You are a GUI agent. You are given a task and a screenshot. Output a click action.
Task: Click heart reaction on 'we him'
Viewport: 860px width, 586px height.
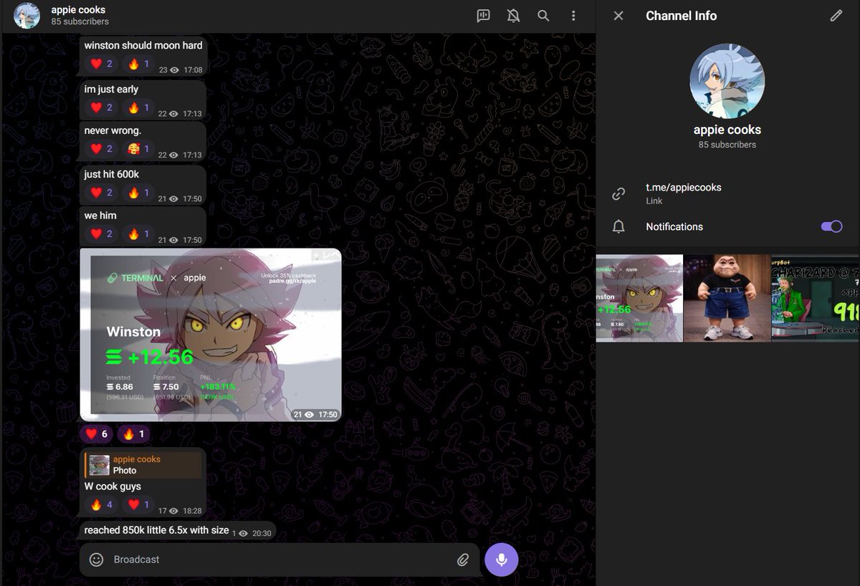[102, 234]
